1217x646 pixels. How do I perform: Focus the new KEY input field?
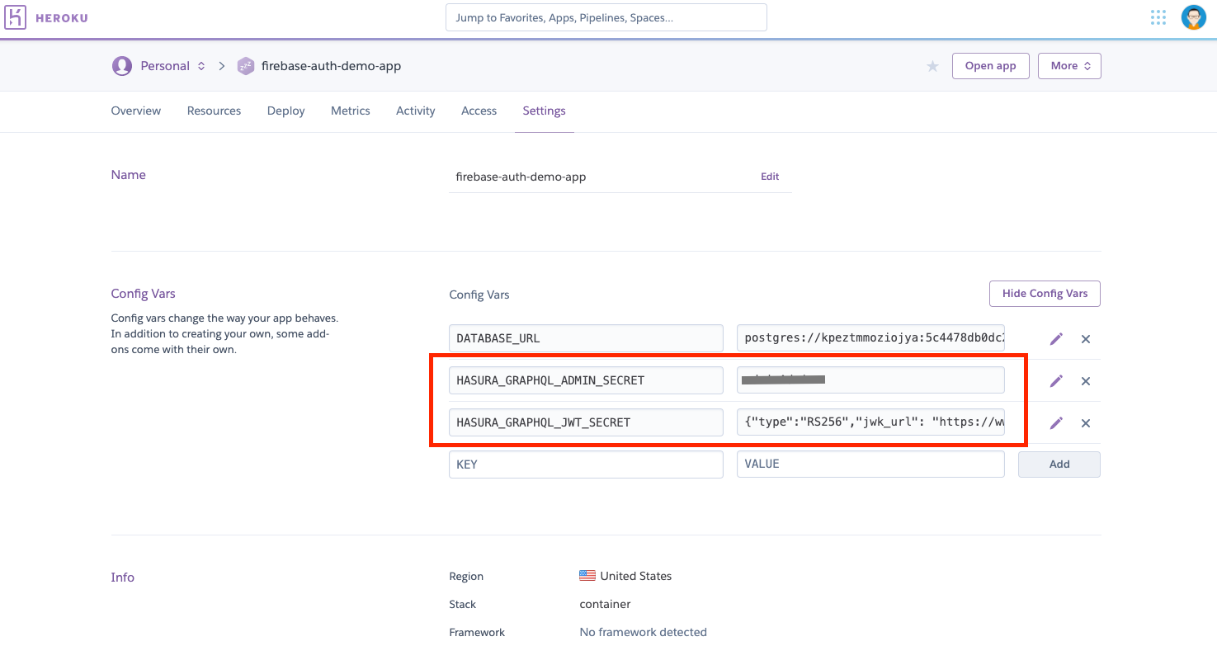[586, 464]
